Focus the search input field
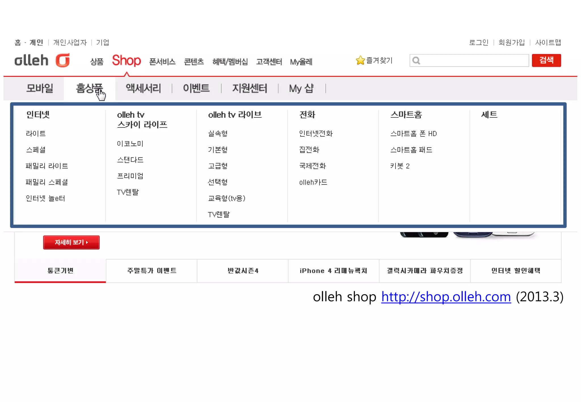 point(469,60)
